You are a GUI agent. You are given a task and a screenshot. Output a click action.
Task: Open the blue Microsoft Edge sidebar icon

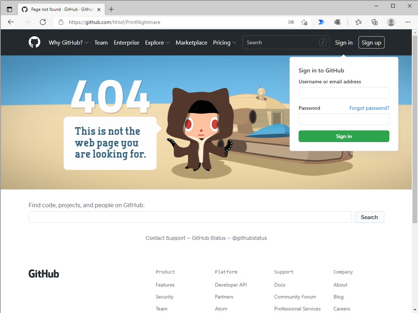(x=321, y=22)
